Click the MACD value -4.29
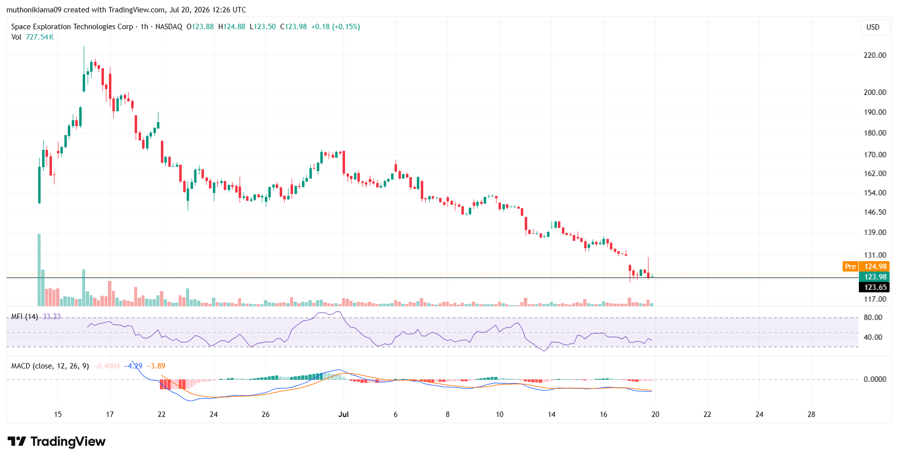The width and height of the screenshot is (898, 460). (133, 366)
